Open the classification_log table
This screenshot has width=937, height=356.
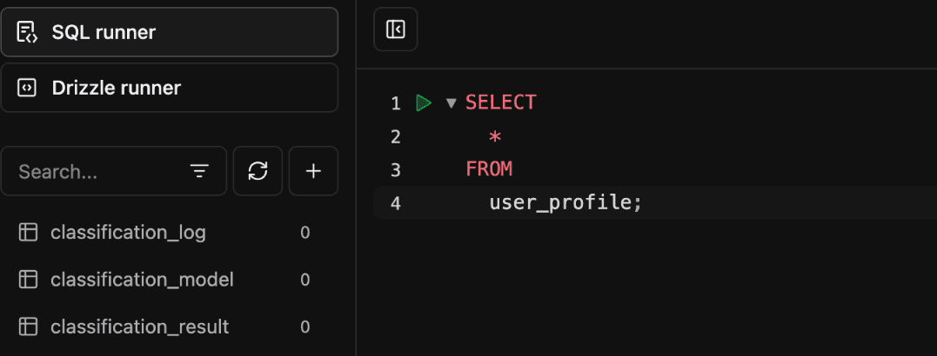click(164, 232)
